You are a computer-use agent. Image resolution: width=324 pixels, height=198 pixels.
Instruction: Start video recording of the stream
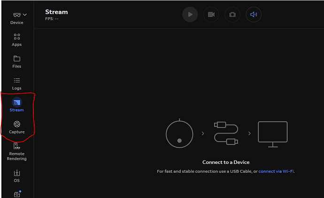(211, 15)
